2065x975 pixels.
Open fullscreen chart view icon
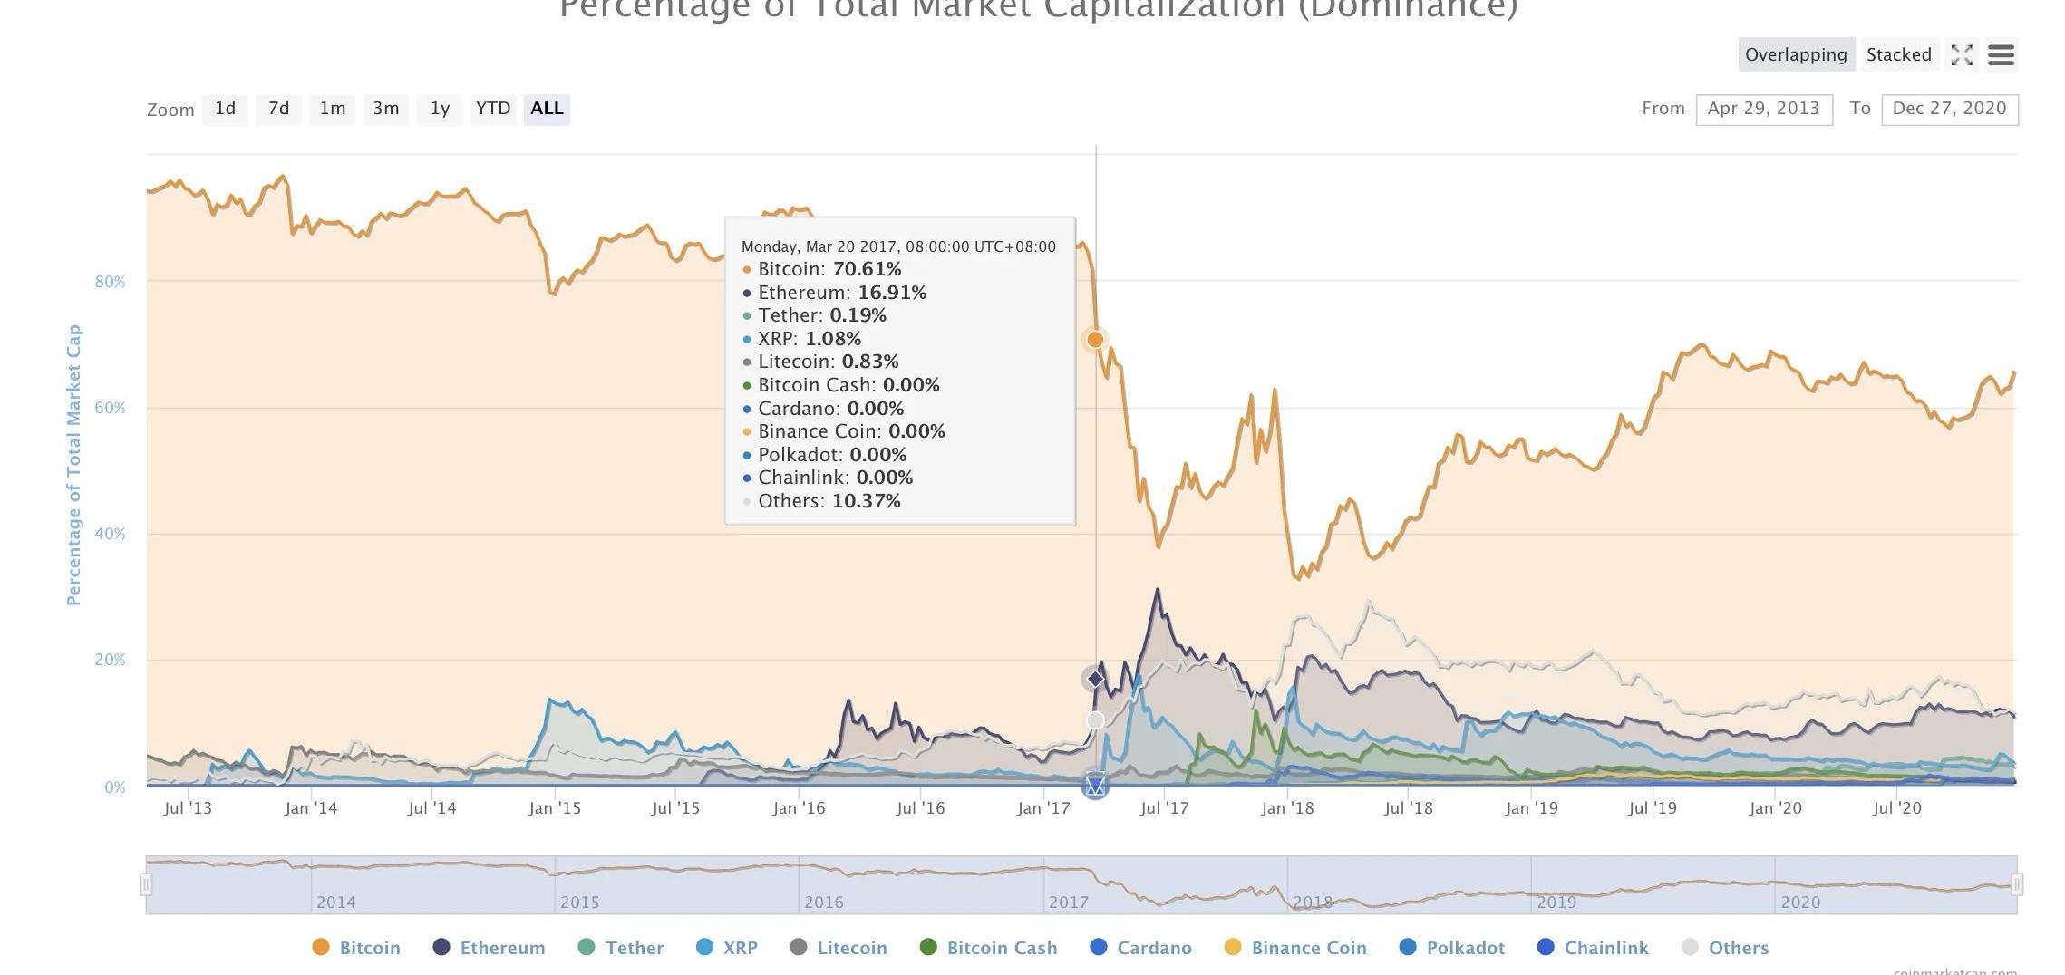click(1962, 55)
